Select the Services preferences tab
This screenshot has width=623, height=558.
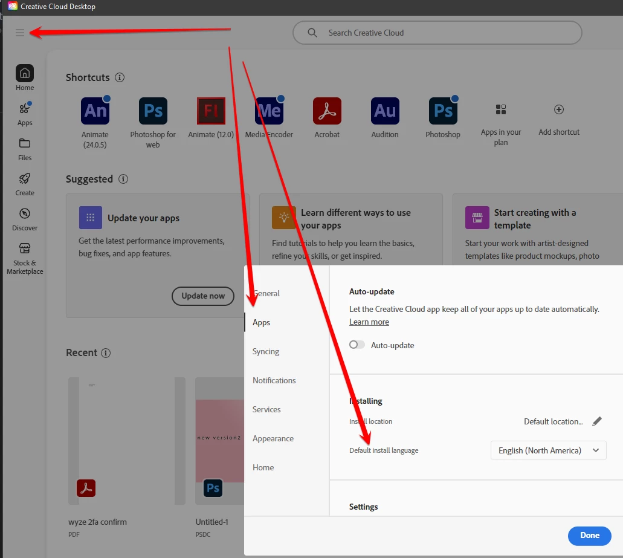[x=266, y=409]
